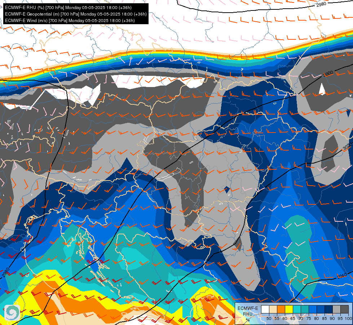353x325 pixels.
Task: Click the swirl logo icon in the corner
Action: pos(12,312)
